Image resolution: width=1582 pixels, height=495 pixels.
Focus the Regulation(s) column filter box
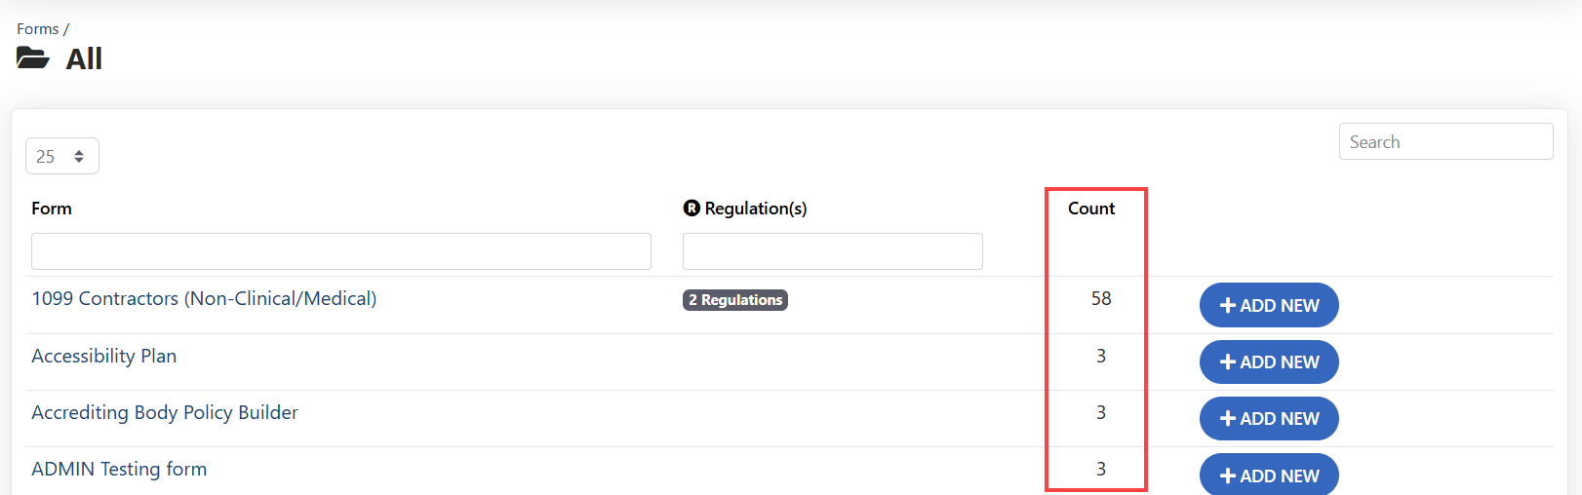point(832,251)
